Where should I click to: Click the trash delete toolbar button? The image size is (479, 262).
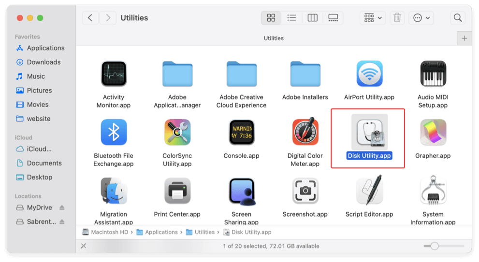click(397, 18)
